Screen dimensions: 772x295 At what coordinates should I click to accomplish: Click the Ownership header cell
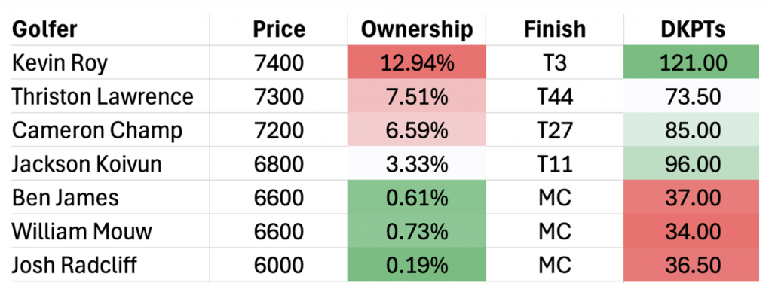[x=416, y=29]
